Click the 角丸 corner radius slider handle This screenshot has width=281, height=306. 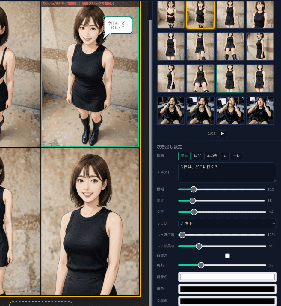click(x=201, y=265)
